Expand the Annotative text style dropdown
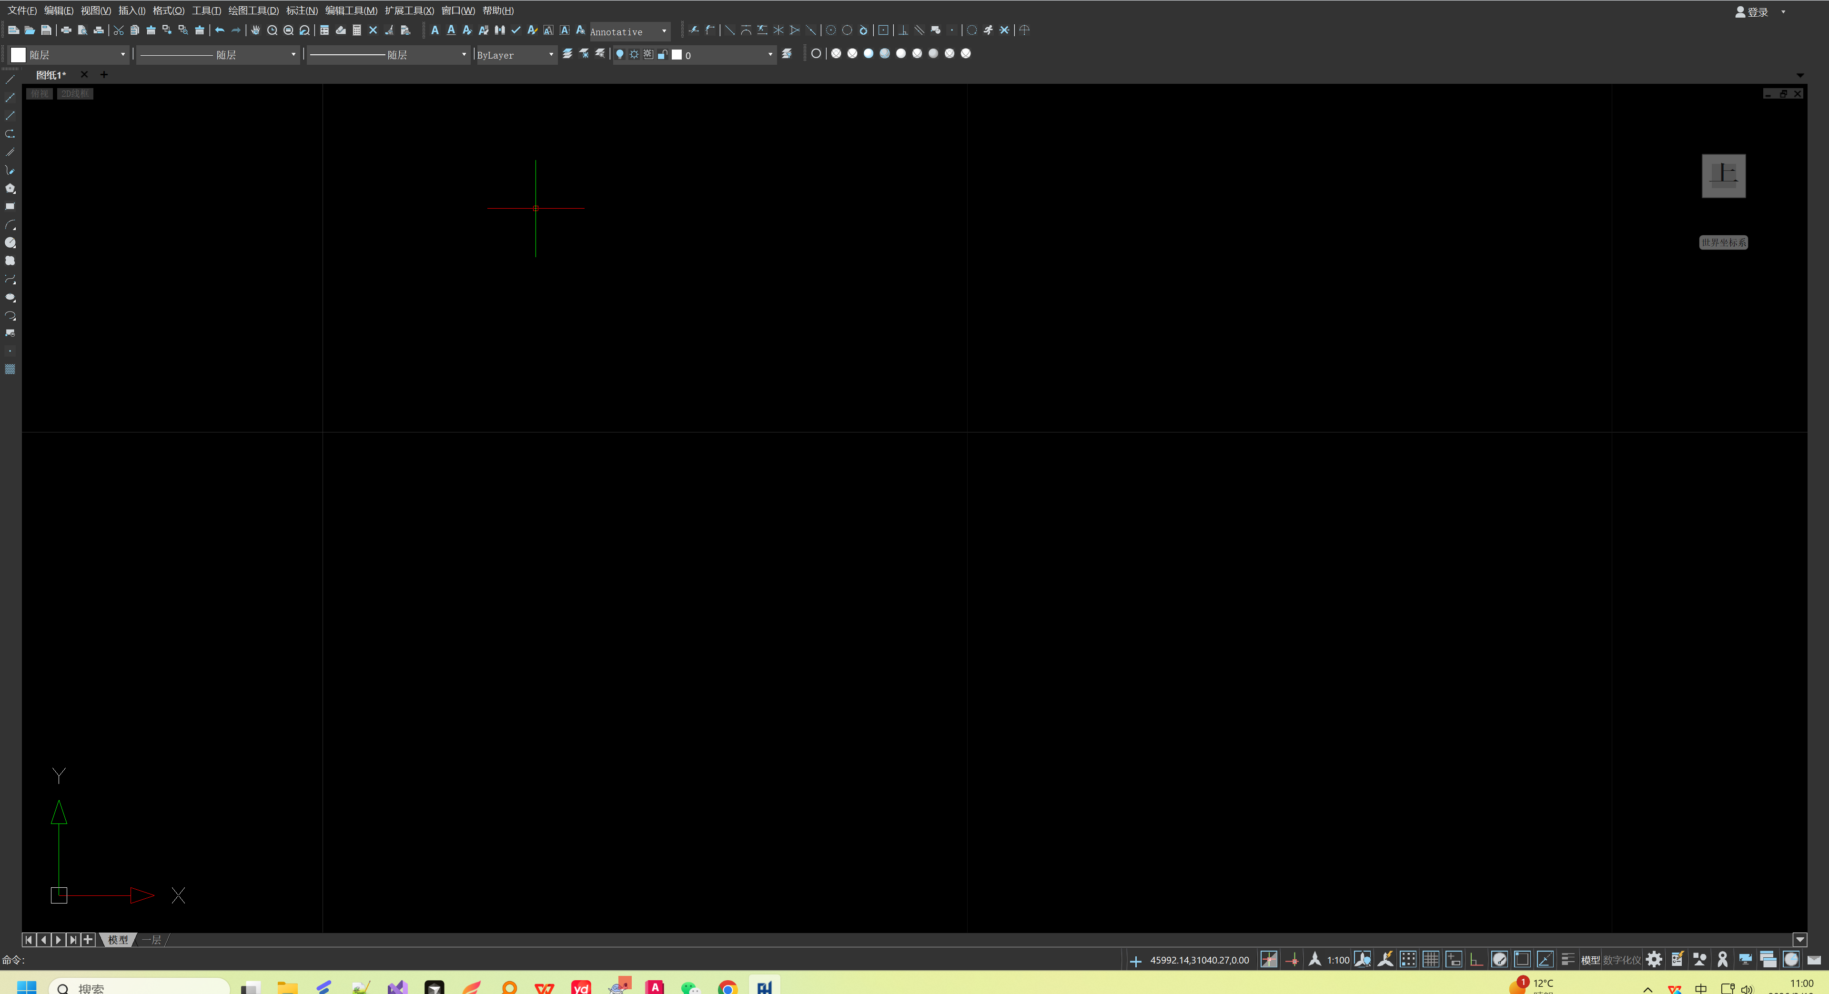1829x994 pixels. (664, 31)
